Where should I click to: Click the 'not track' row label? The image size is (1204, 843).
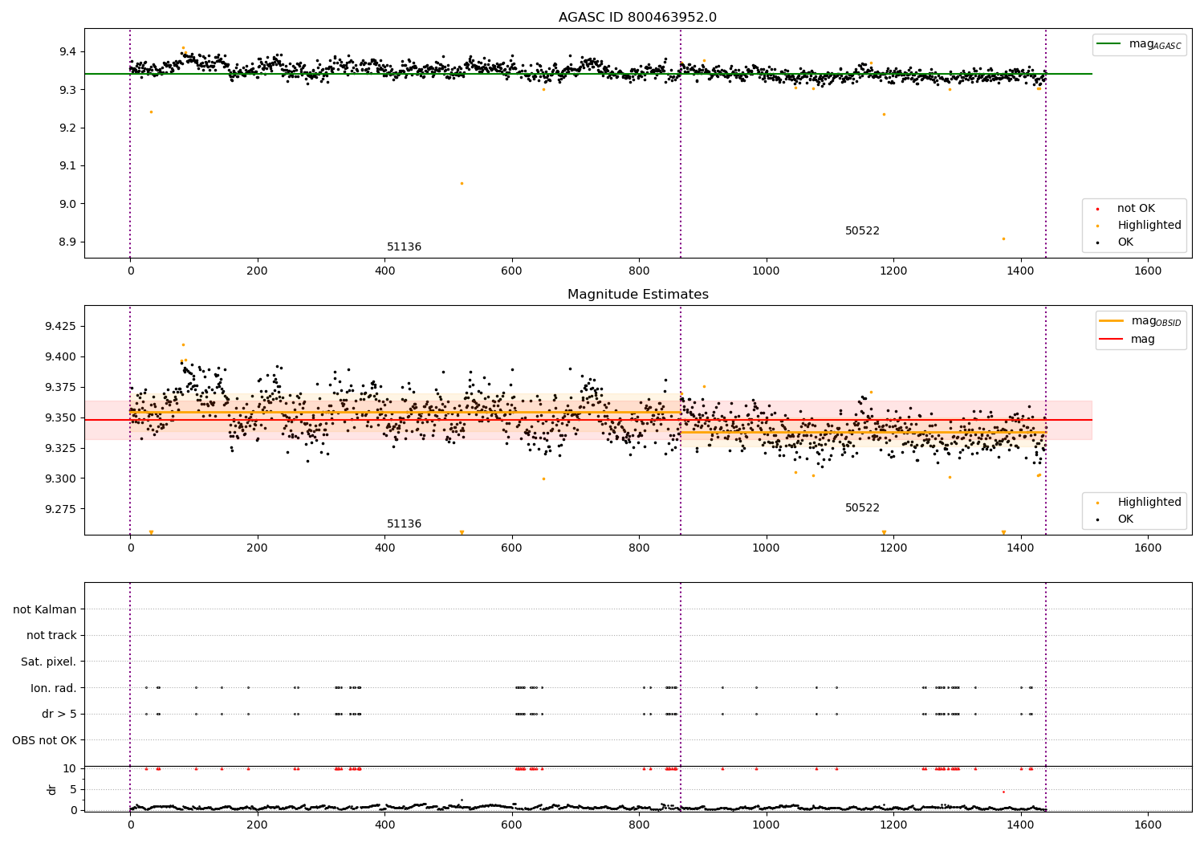51,636
